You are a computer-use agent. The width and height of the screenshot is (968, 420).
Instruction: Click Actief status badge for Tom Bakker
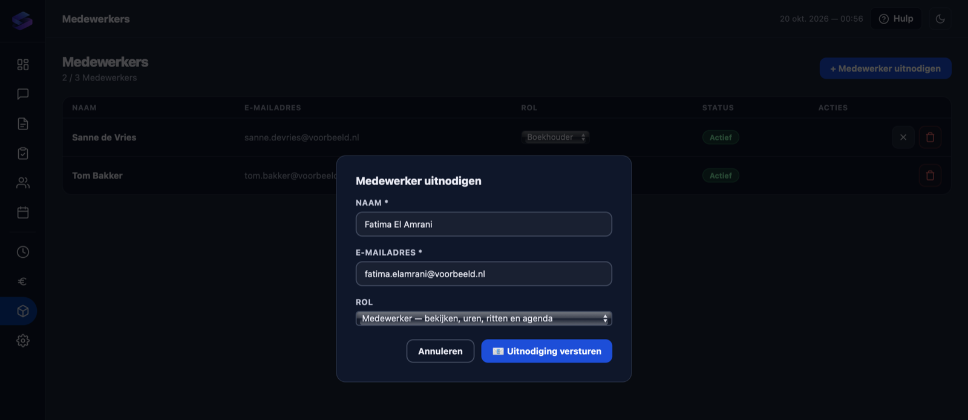pos(721,176)
